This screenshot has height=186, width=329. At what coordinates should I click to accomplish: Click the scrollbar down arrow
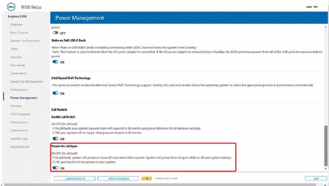pos(326,169)
